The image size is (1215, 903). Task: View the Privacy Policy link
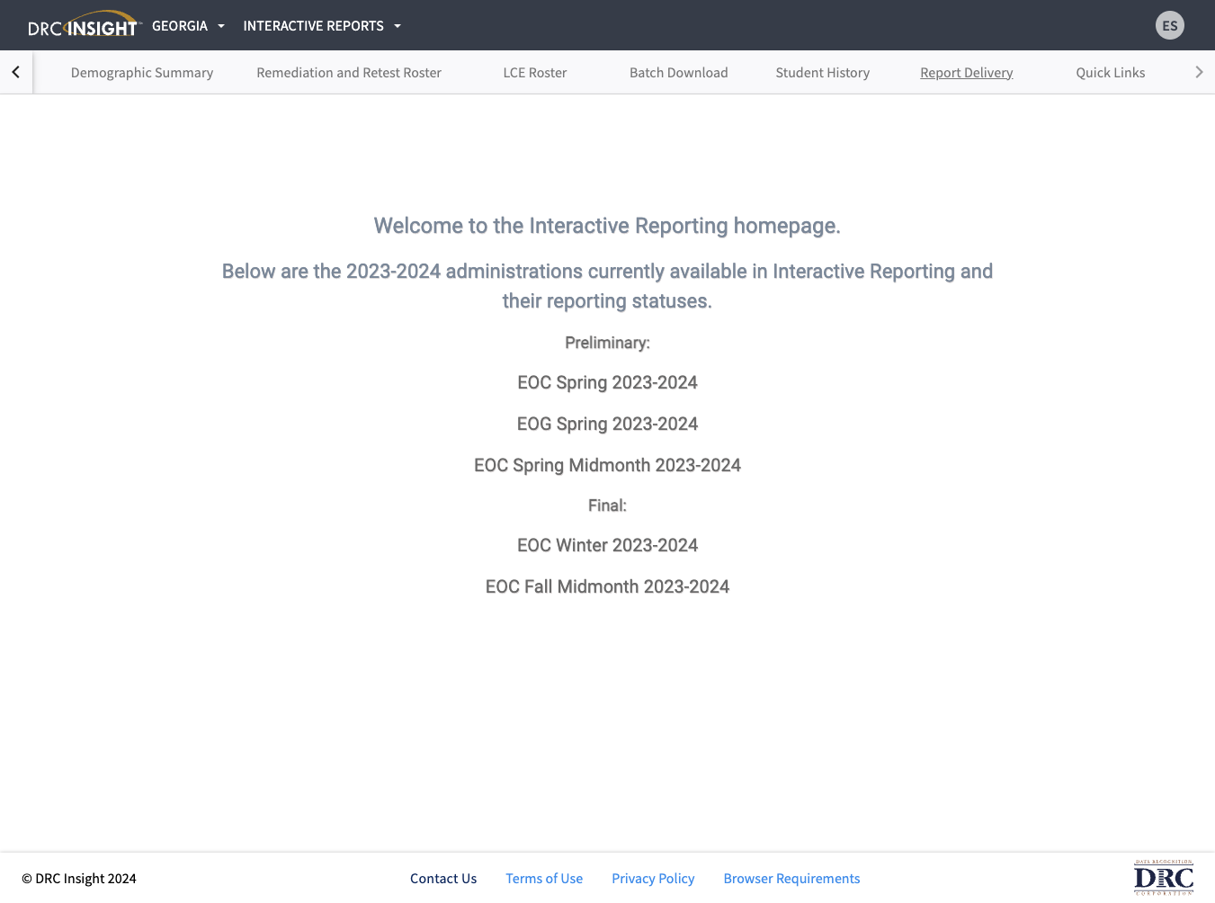pyautogui.click(x=653, y=879)
